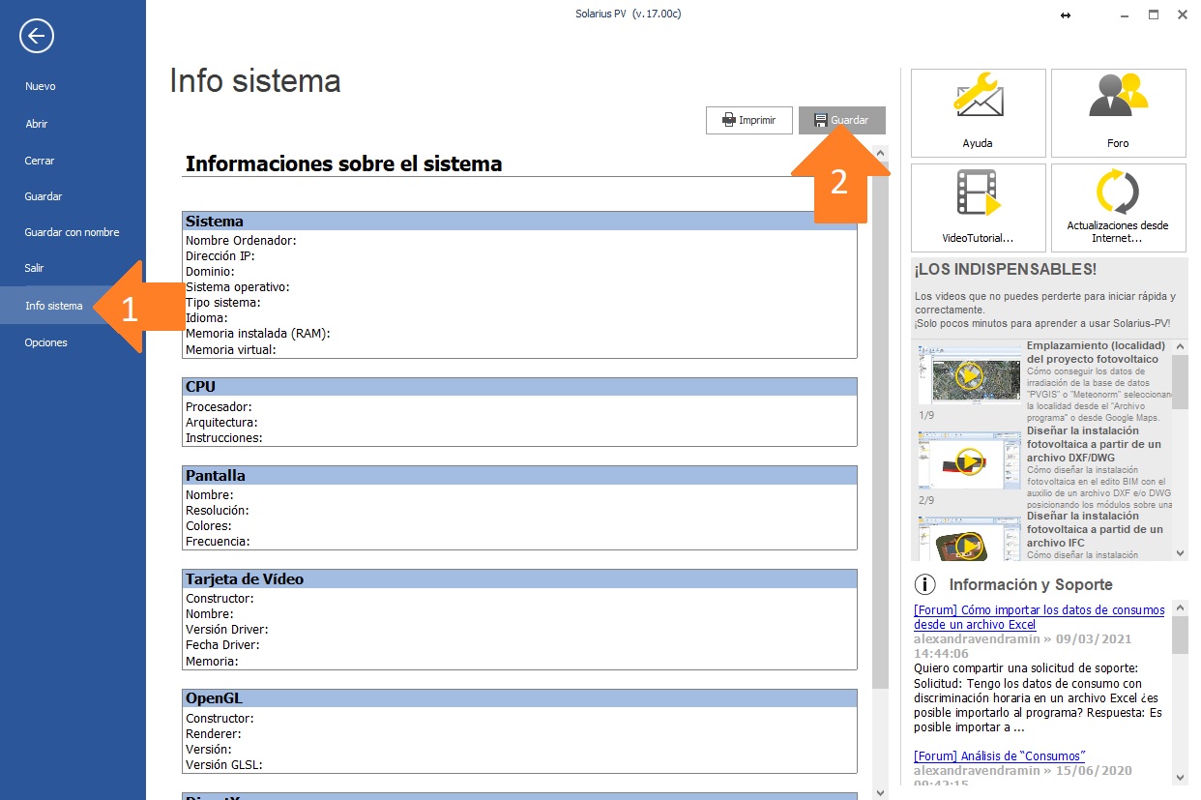Click the system info report scrollbar thumb

pyautogui.click(x=879, y=424)
